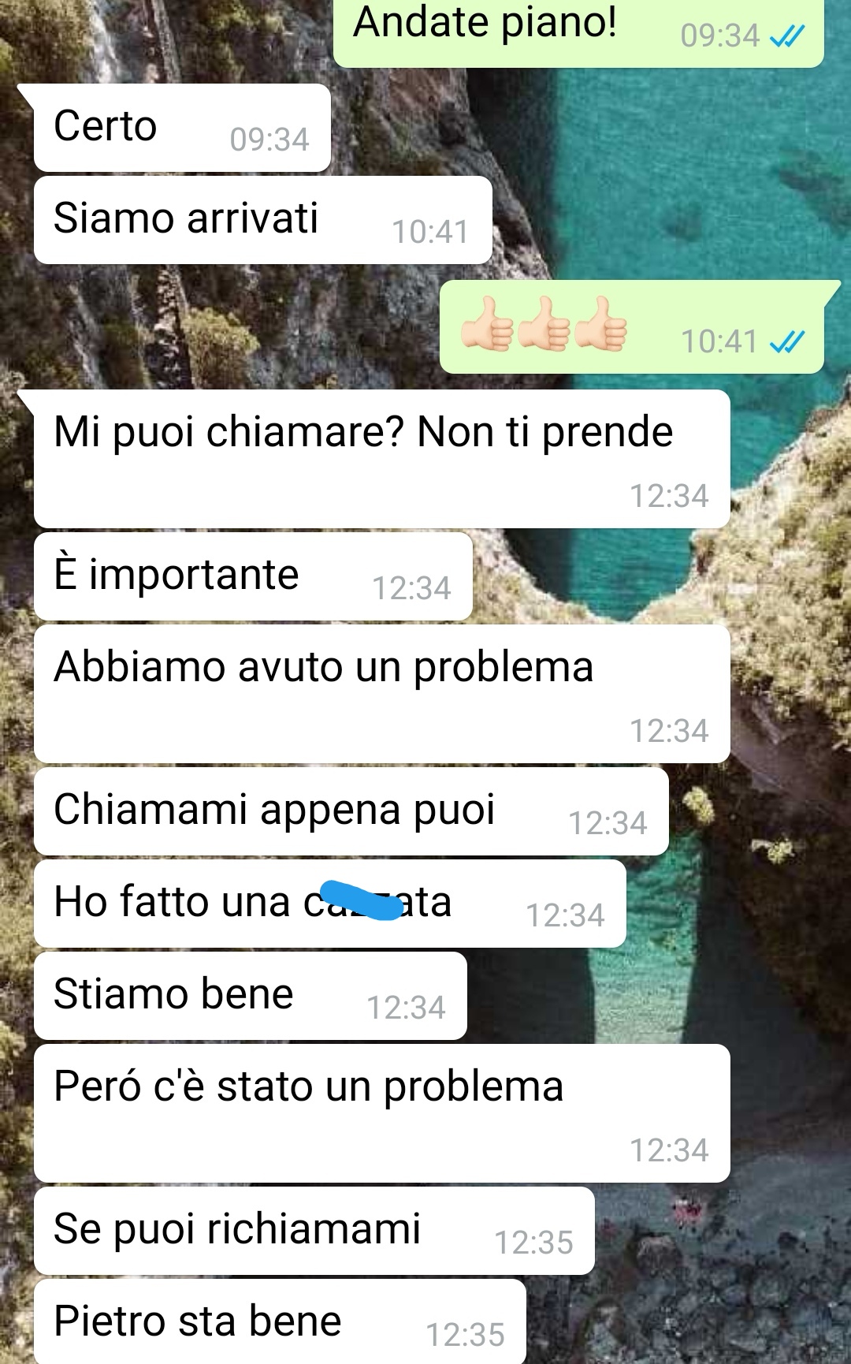This screenshot has width=851, height=1364.
Task: Tap the blue scribble censoring the word
Action: [362, 900]
